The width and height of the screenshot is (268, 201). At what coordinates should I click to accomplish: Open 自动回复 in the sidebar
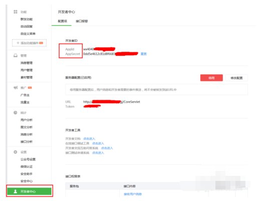click(27, 27)
